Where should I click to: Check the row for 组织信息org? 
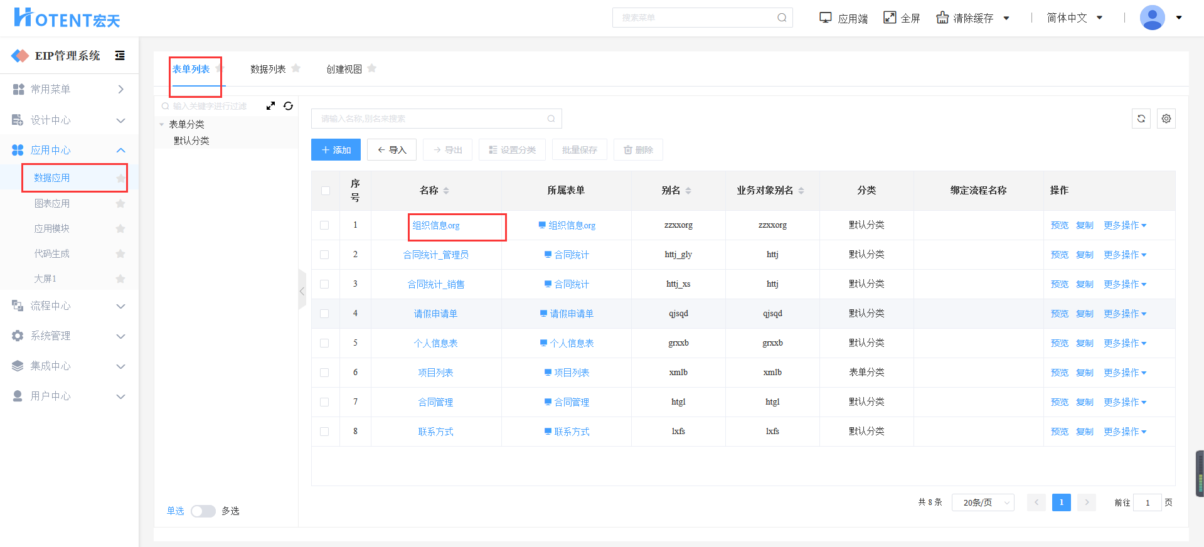324,225
